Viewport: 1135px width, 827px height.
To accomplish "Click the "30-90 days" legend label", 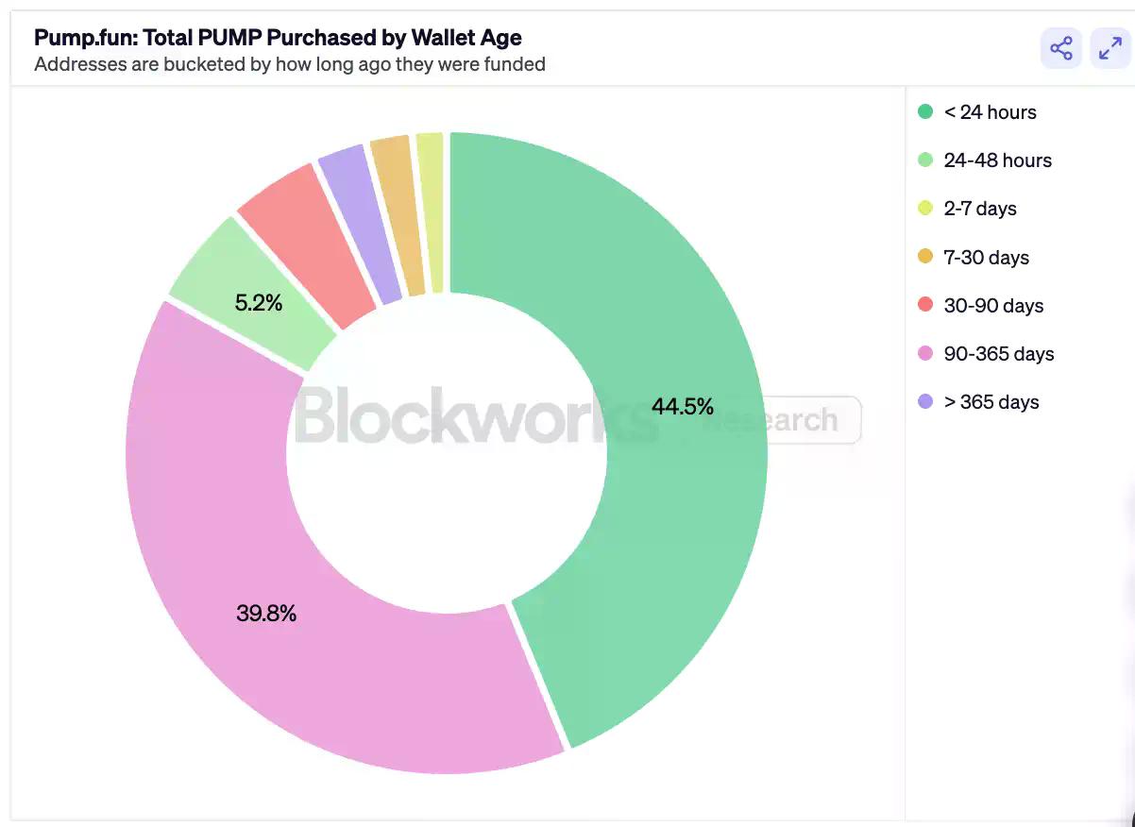I will click(x=994, y=305).
